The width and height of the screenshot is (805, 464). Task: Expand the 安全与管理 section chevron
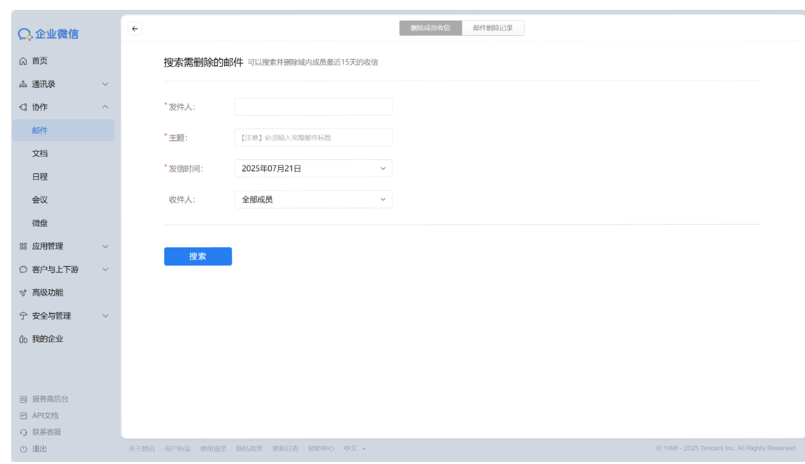click(105, 316)
